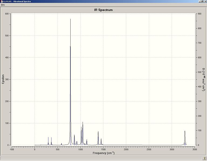Click the '2000' tick on frequency axis
Viewport: 207px width, 161px height.
pyautogui.click(x=126, y=149)
